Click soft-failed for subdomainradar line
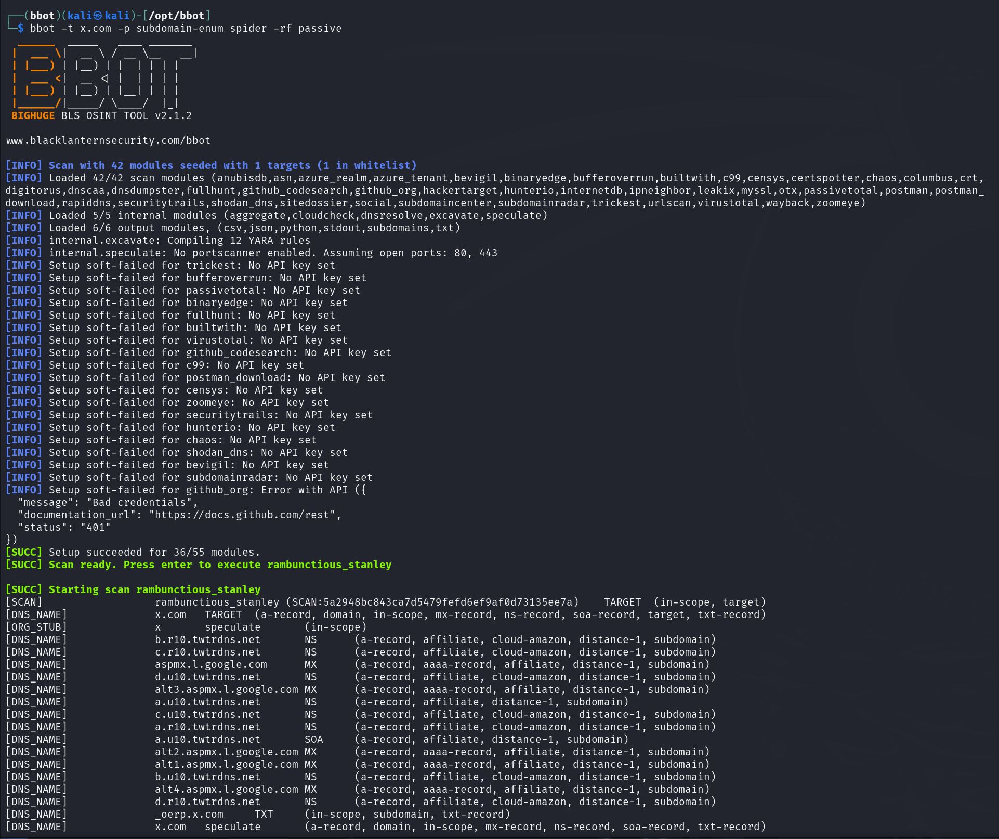Viewport: 999px width, 839px height. [x=189, y=477]
